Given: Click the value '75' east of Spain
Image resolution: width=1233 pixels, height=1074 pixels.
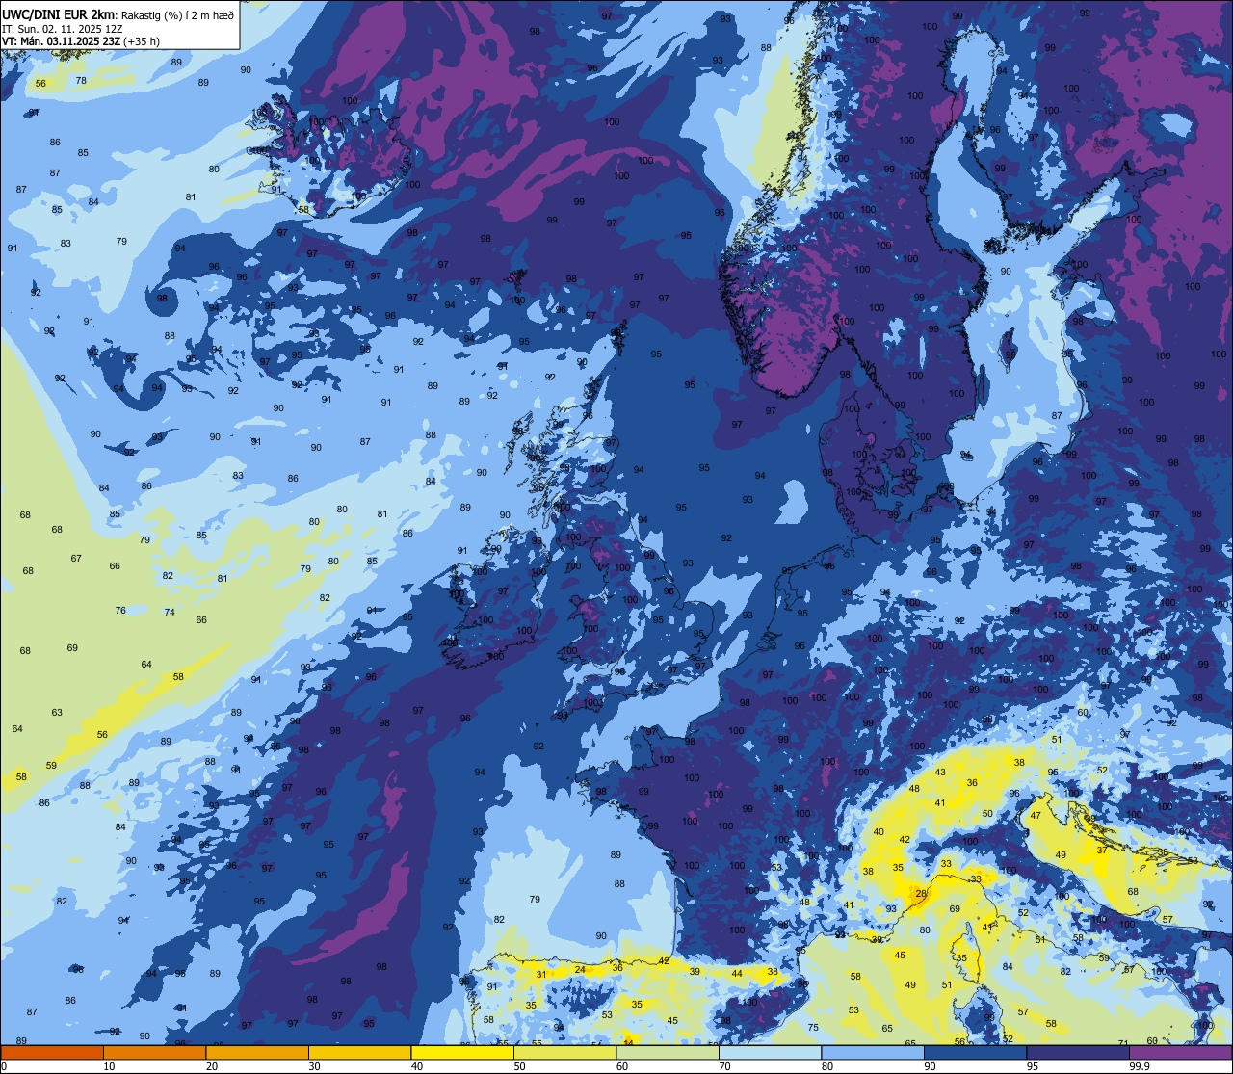Looking at the screenshot, I should (x=813, y=1028).
